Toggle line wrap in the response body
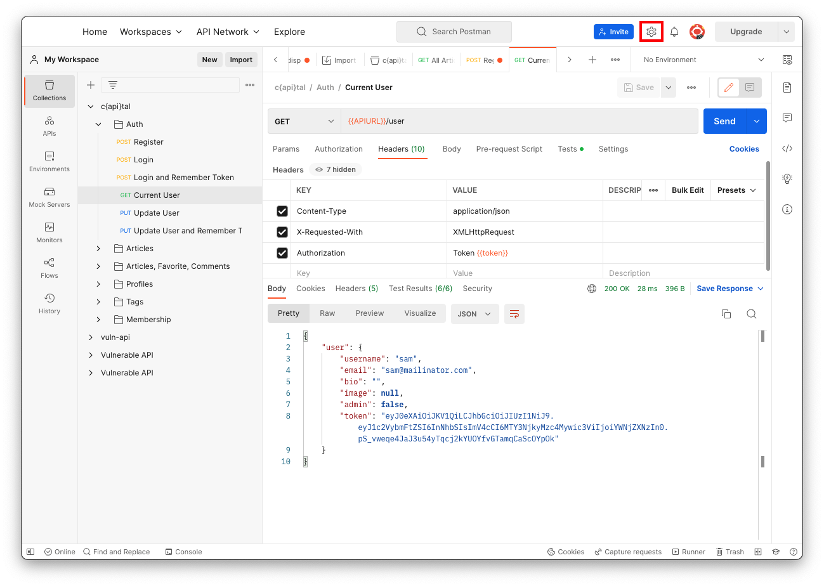 pos(514,314)
